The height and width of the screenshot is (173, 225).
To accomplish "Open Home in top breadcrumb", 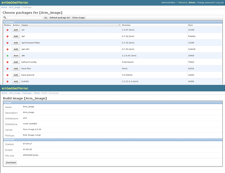I will point(4,7).
